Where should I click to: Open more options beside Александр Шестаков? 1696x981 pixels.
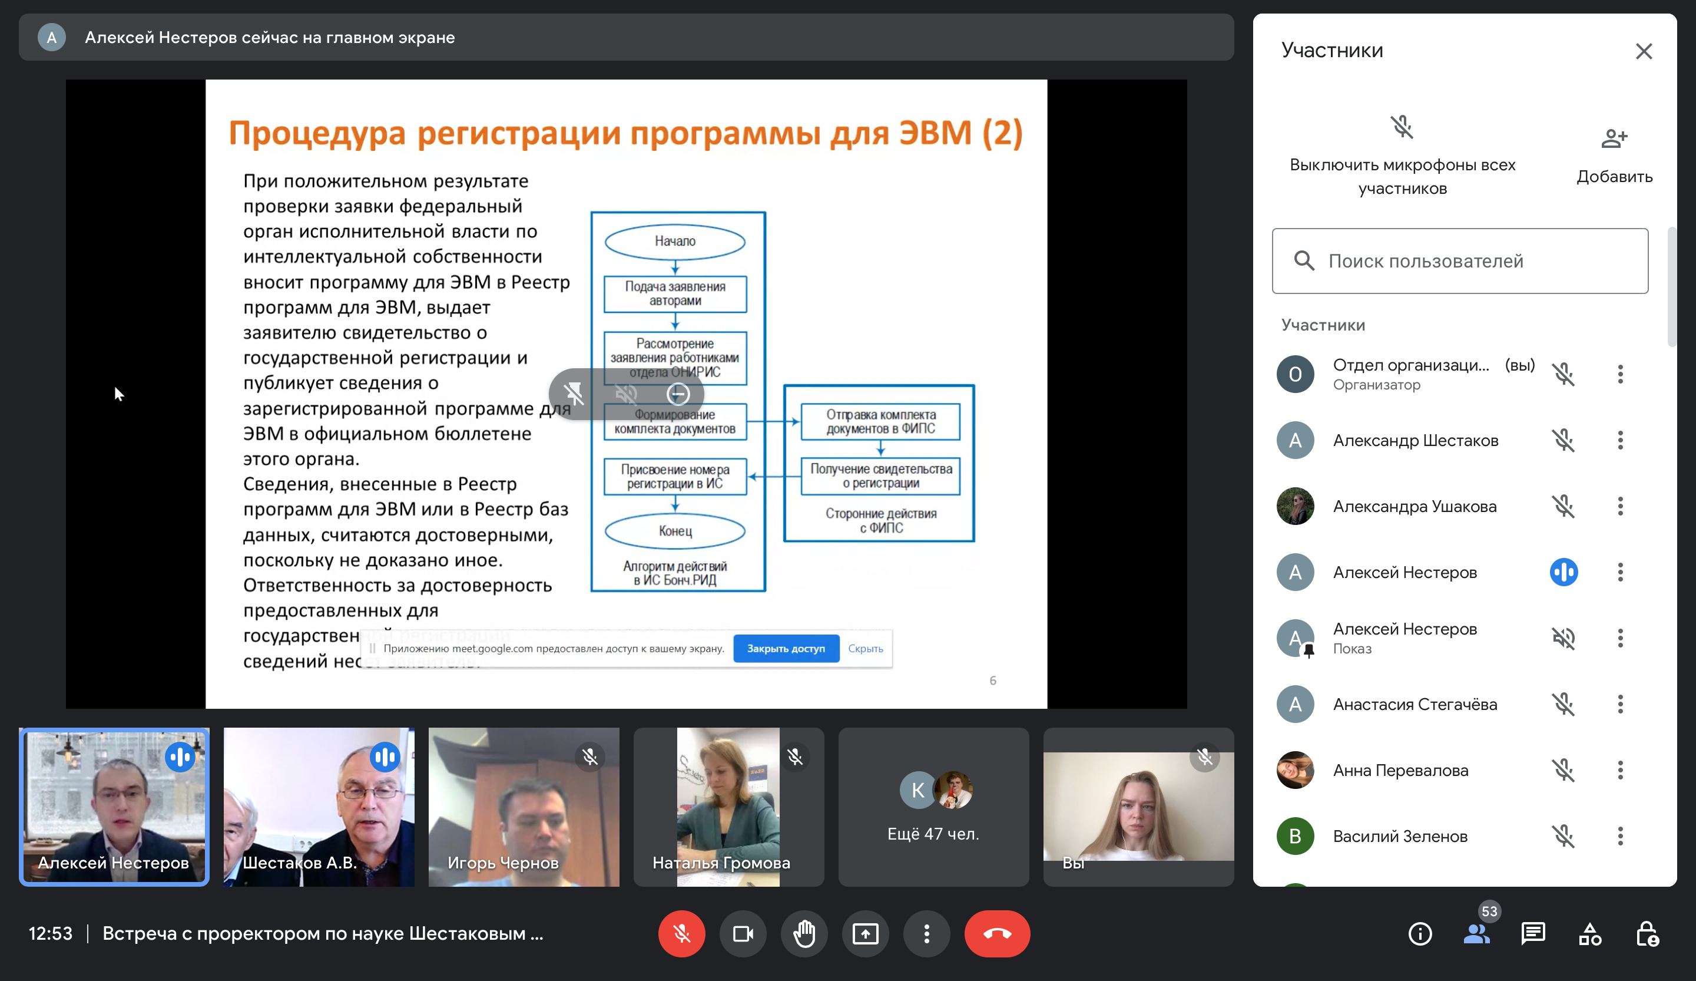(x=1620, y=440)
